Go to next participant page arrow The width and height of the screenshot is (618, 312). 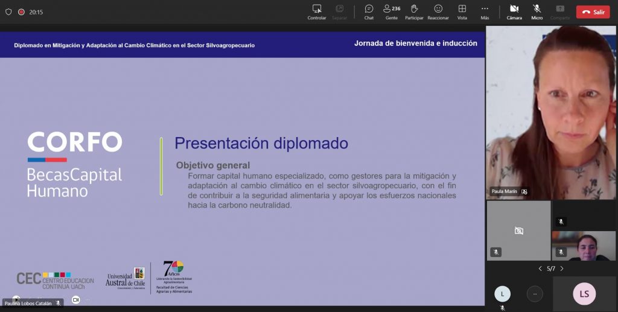[562, 269]
